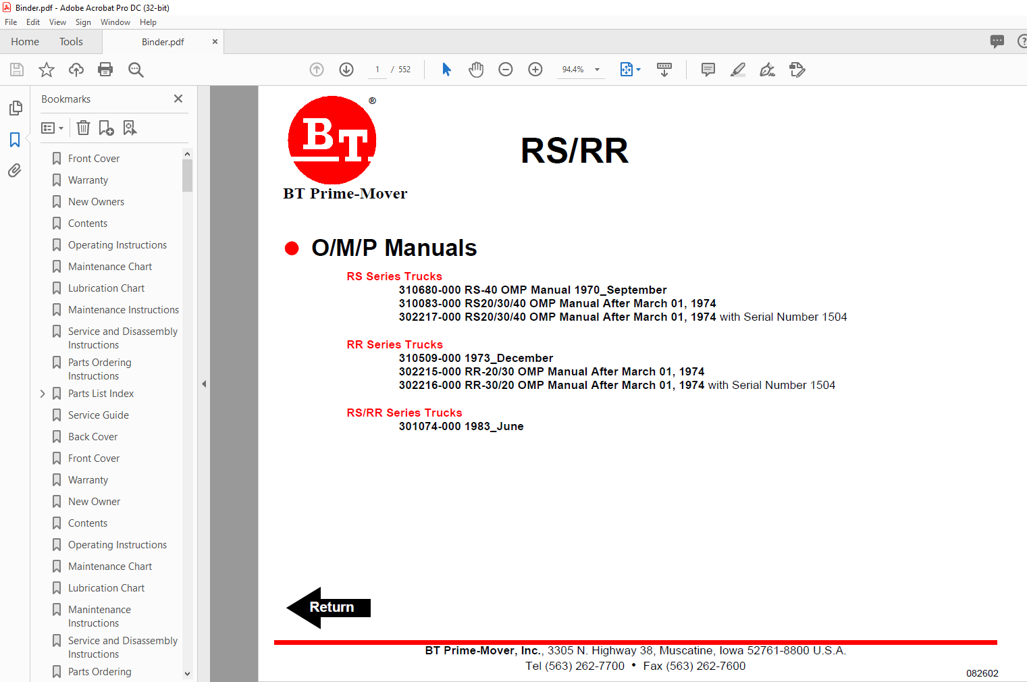
Task: Click the Print icon
Action: 105,70
